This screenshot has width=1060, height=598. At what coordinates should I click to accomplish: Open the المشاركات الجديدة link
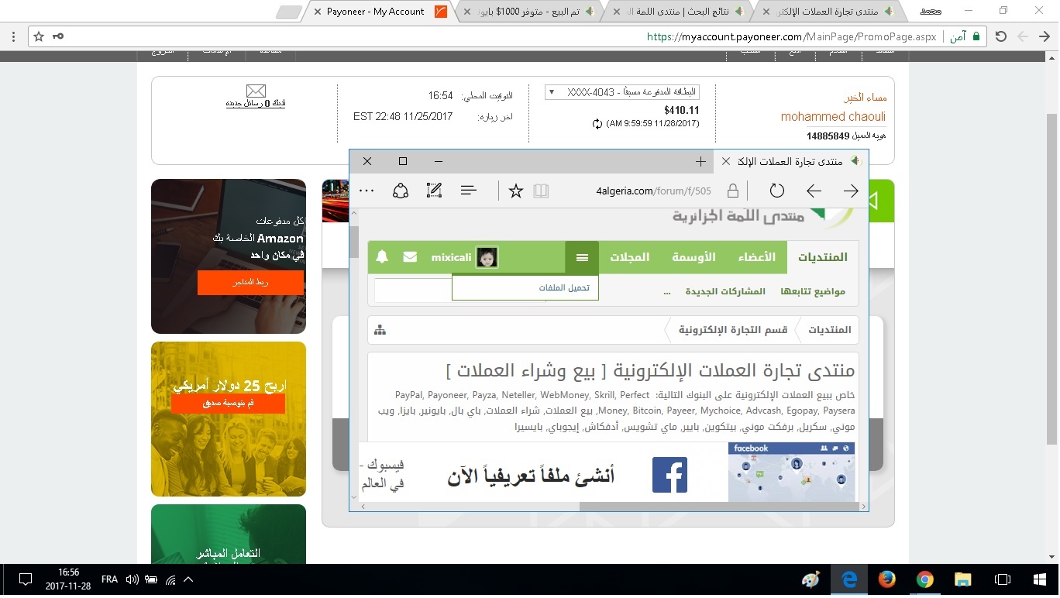[725, 291]
